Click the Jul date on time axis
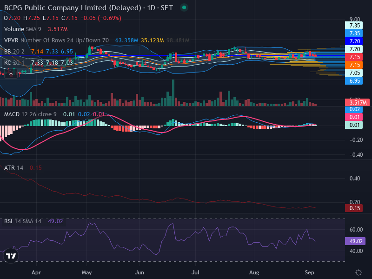Screen dimensions: 372x279 coord(195,272)
